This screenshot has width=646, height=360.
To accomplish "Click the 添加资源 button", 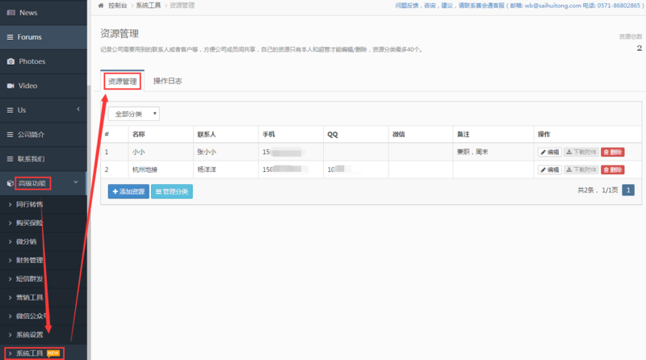I will tap(128, 191).
